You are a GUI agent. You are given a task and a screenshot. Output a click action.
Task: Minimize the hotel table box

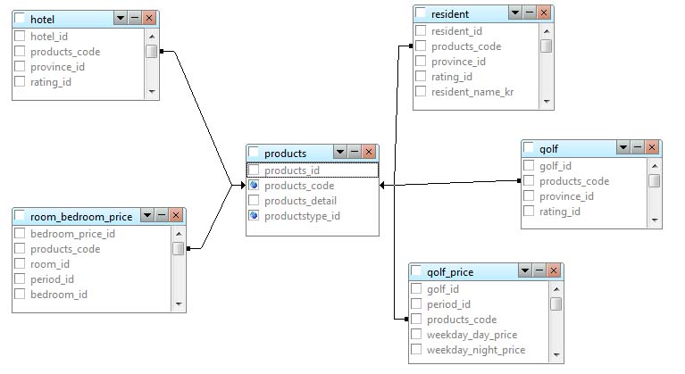click(135, 19)
